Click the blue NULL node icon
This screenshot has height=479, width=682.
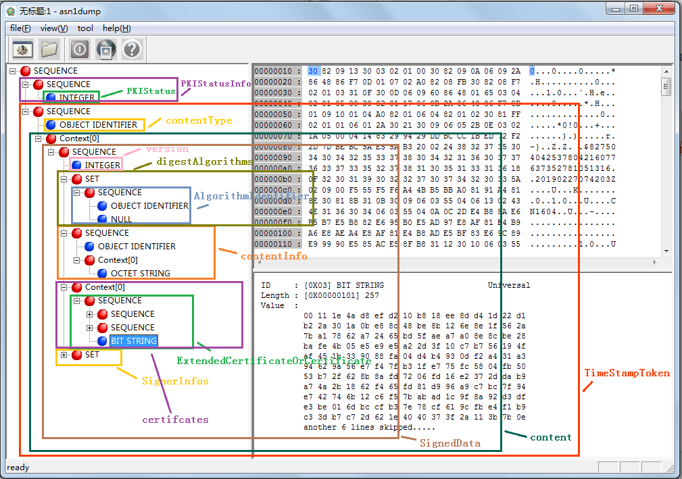[x=103, y=219]
